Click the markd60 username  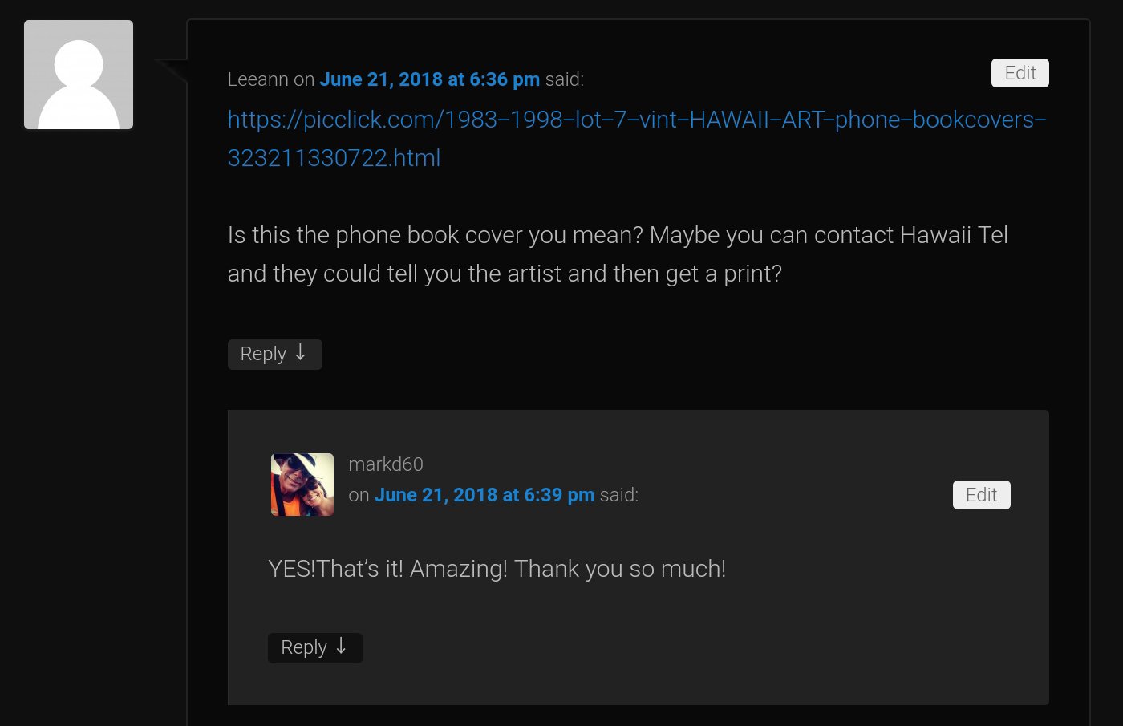coord(386,464)
